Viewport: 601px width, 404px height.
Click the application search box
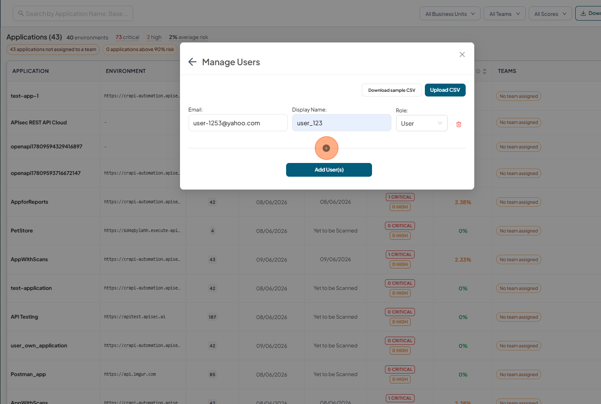(x=73, y=14)
